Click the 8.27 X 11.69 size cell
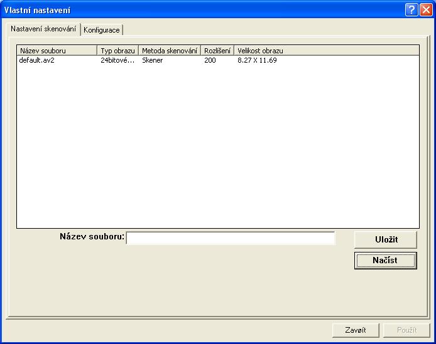 [257, 60]
